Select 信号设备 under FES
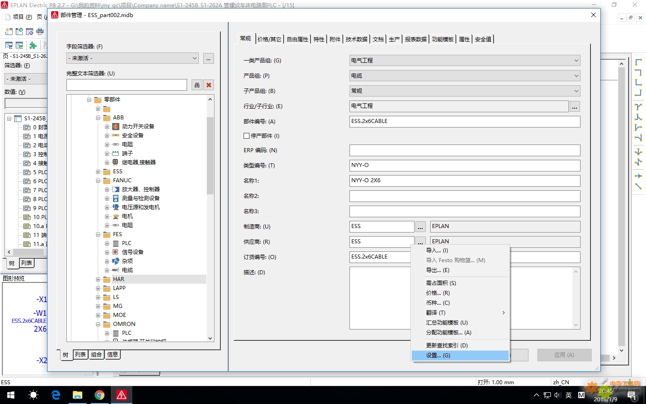The width and height of the screenshot is (646, 404). point(133,252)
